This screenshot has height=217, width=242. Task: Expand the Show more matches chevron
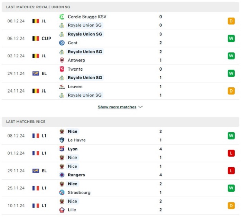pyautogui.click(x=140, y=107)
